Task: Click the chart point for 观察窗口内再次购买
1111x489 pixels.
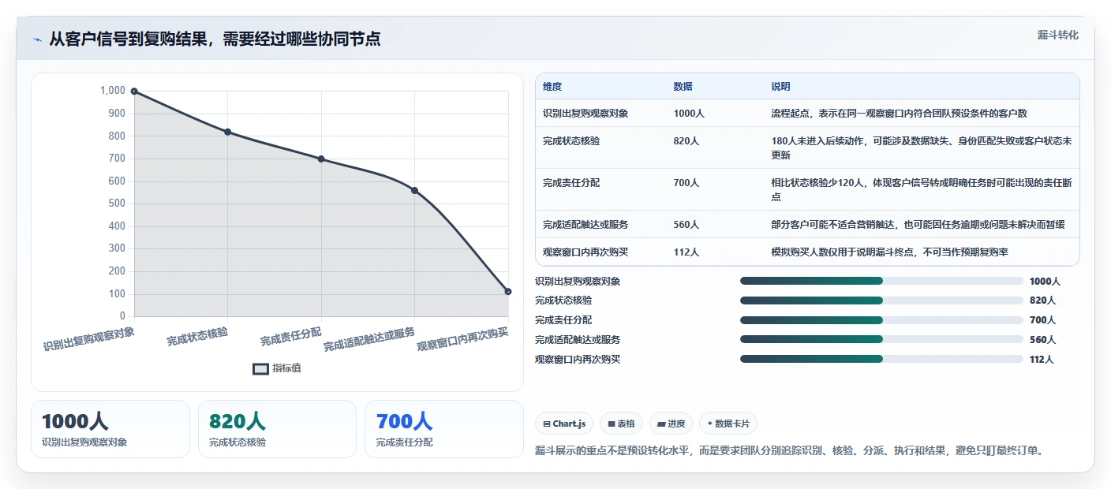Action: (507, 292)
